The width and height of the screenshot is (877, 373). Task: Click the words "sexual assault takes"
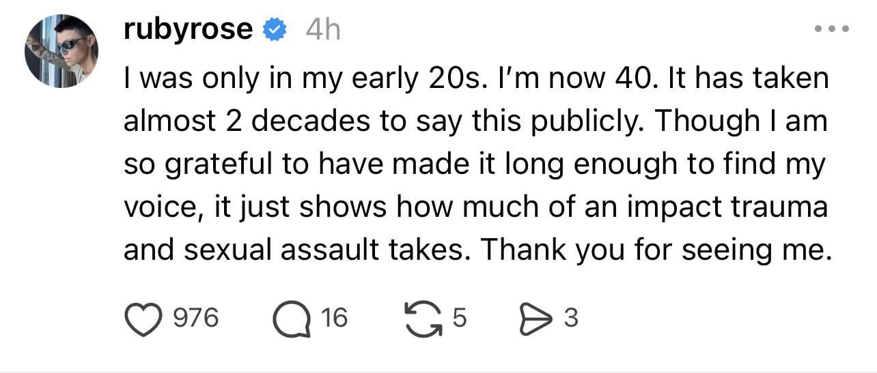pyautogui.click(x=324, y=250)
